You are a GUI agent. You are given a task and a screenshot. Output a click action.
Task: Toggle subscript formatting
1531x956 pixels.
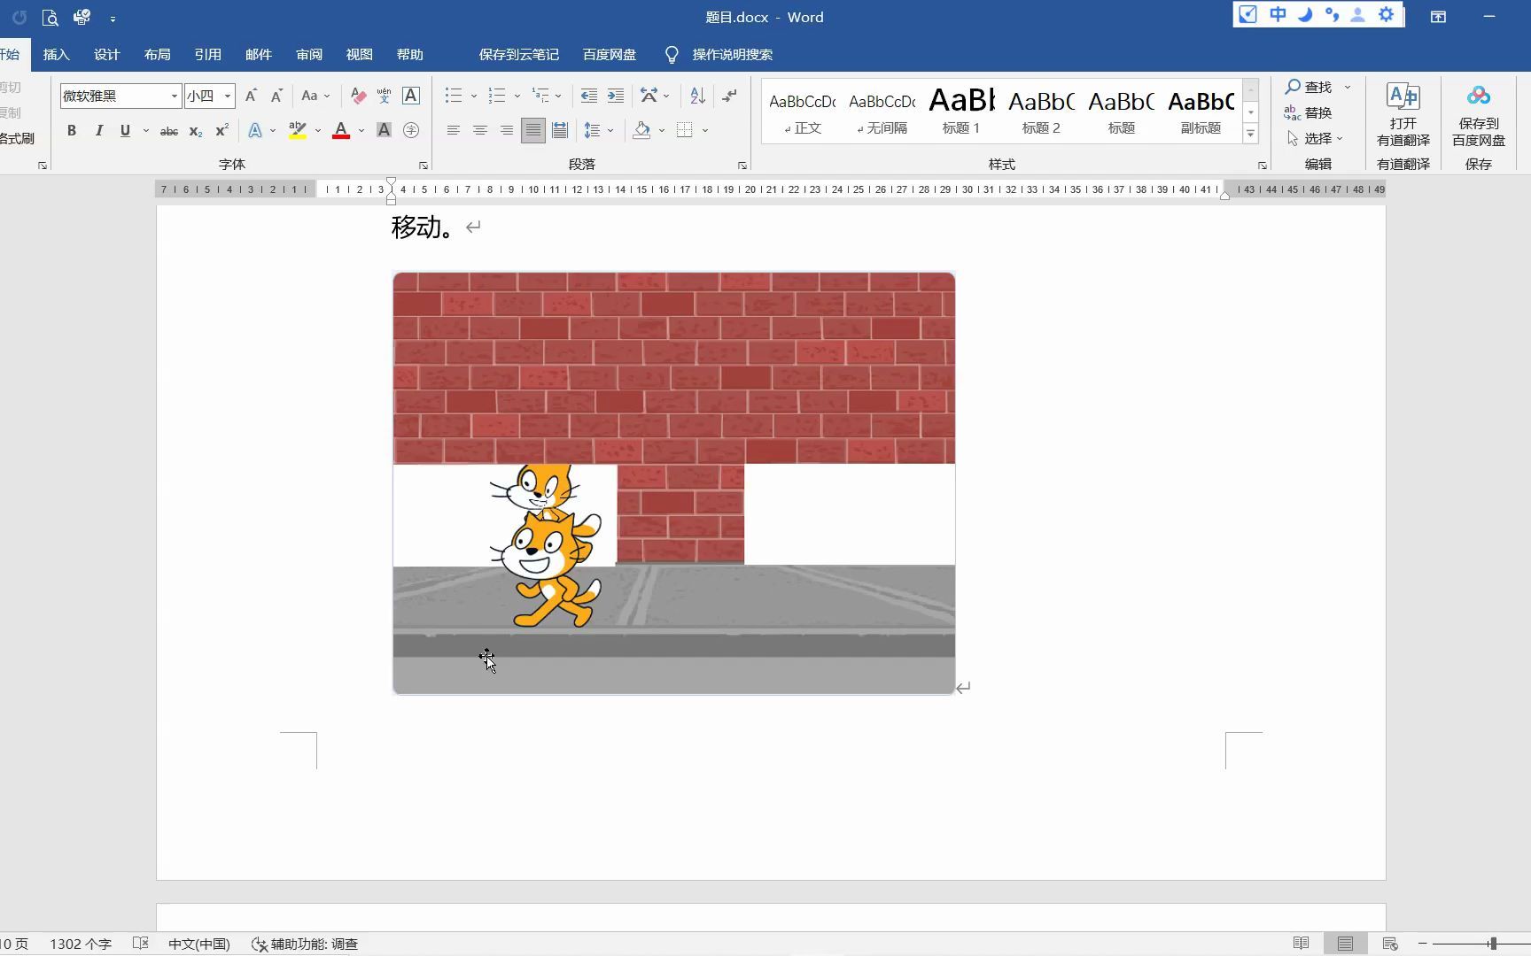coord(196,130)
